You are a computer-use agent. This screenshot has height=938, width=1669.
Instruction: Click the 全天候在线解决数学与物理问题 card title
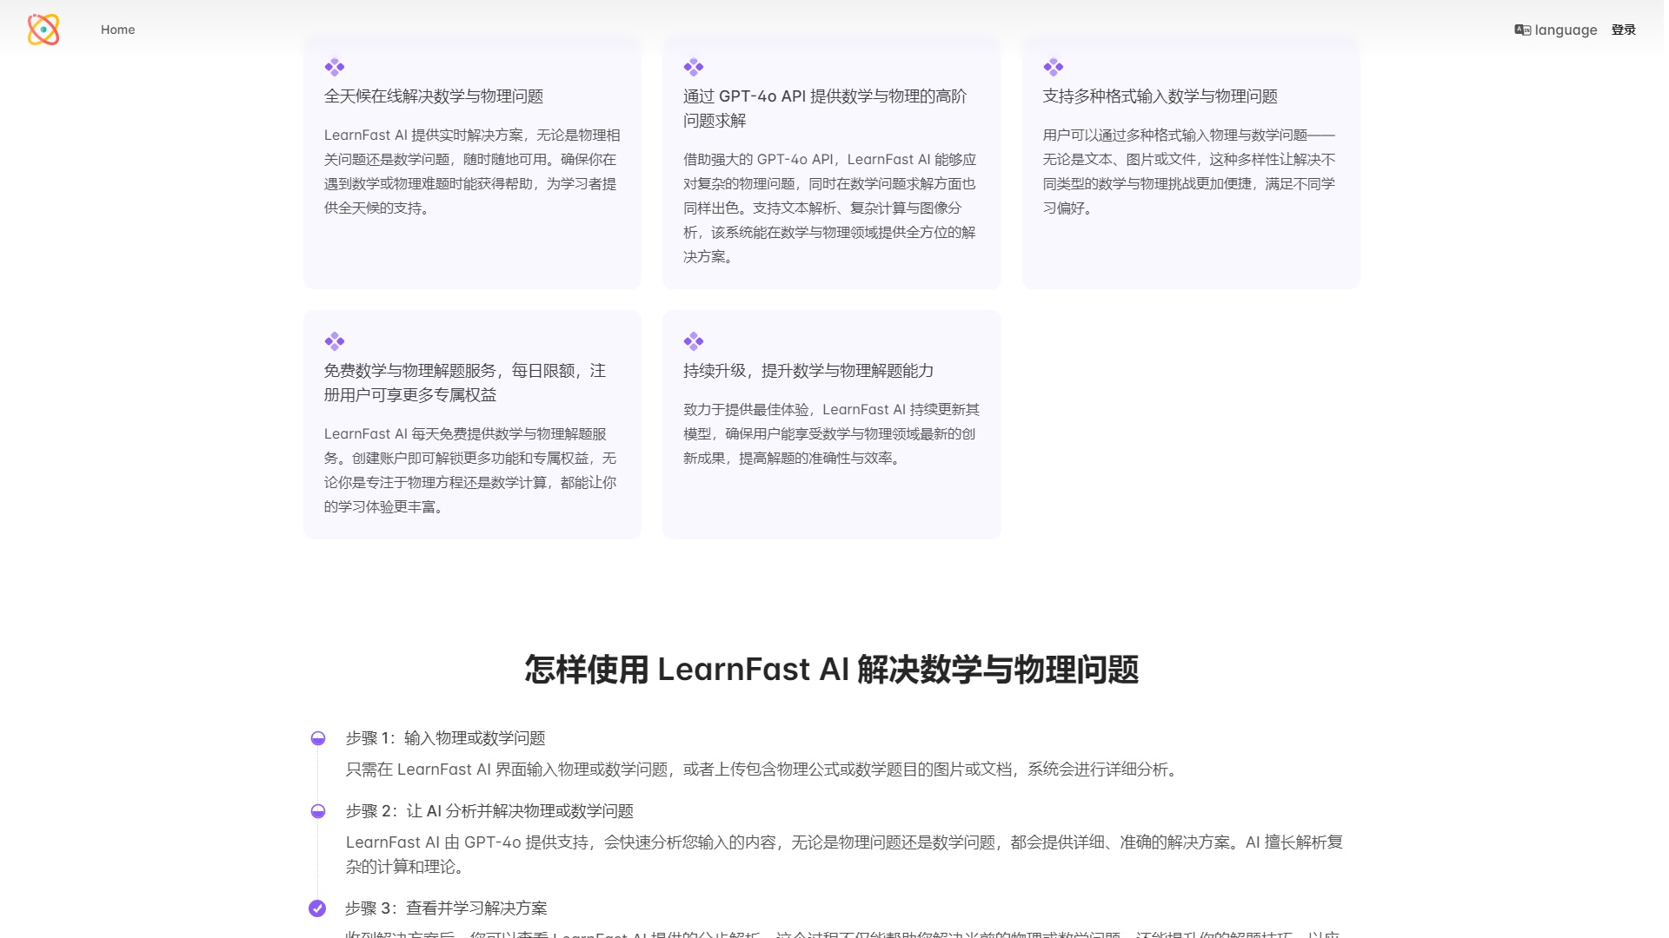435,97
